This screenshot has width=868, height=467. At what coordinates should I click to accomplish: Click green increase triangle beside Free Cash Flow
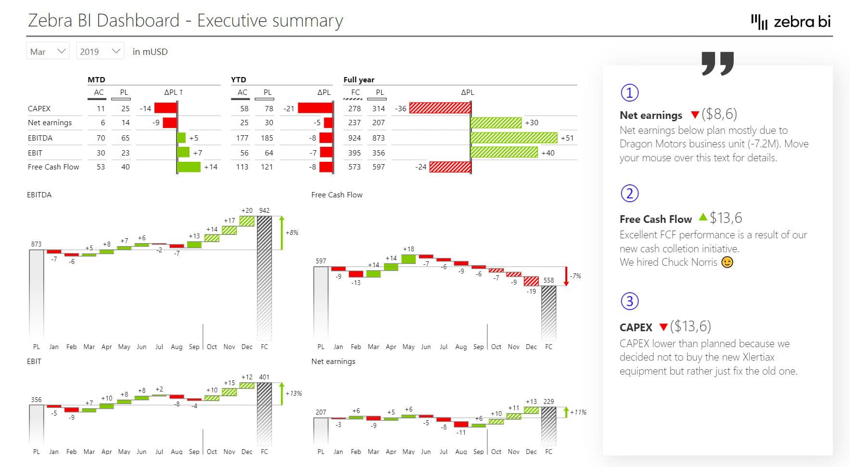click(703, 218)
